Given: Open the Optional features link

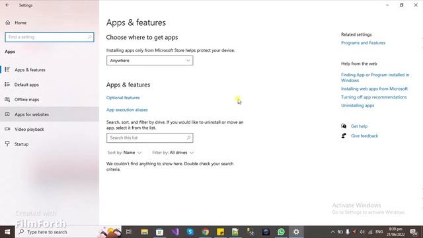Looking at the screenshot, I should [123, 98].
